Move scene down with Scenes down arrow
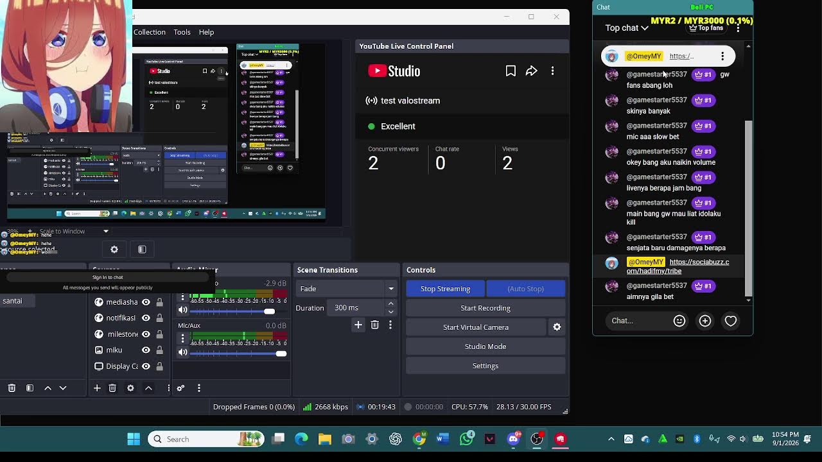The width and height of the screenshot is (822, 462). click(x=63, y=388)
